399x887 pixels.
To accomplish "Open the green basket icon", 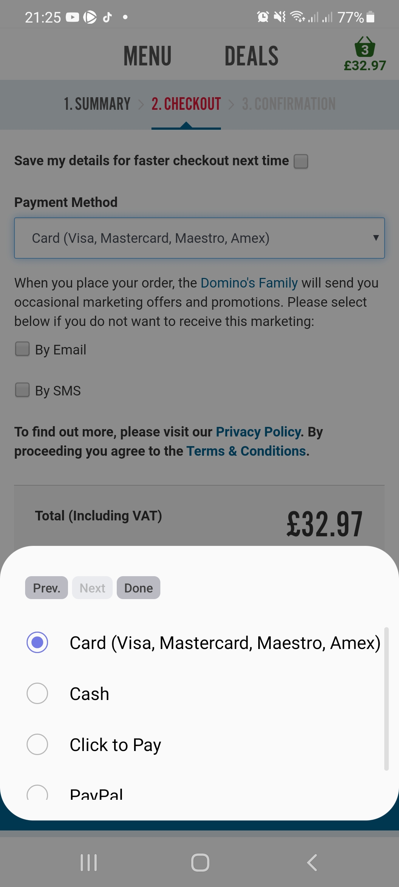I will click(x=365, y=48).
